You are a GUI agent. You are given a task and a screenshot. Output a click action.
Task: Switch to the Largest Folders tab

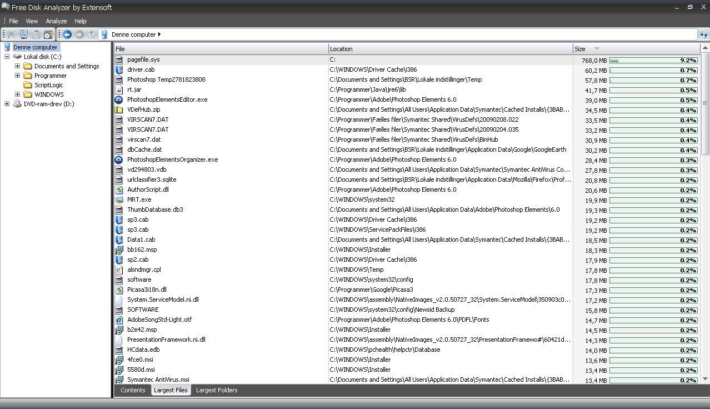pos(217,390)
